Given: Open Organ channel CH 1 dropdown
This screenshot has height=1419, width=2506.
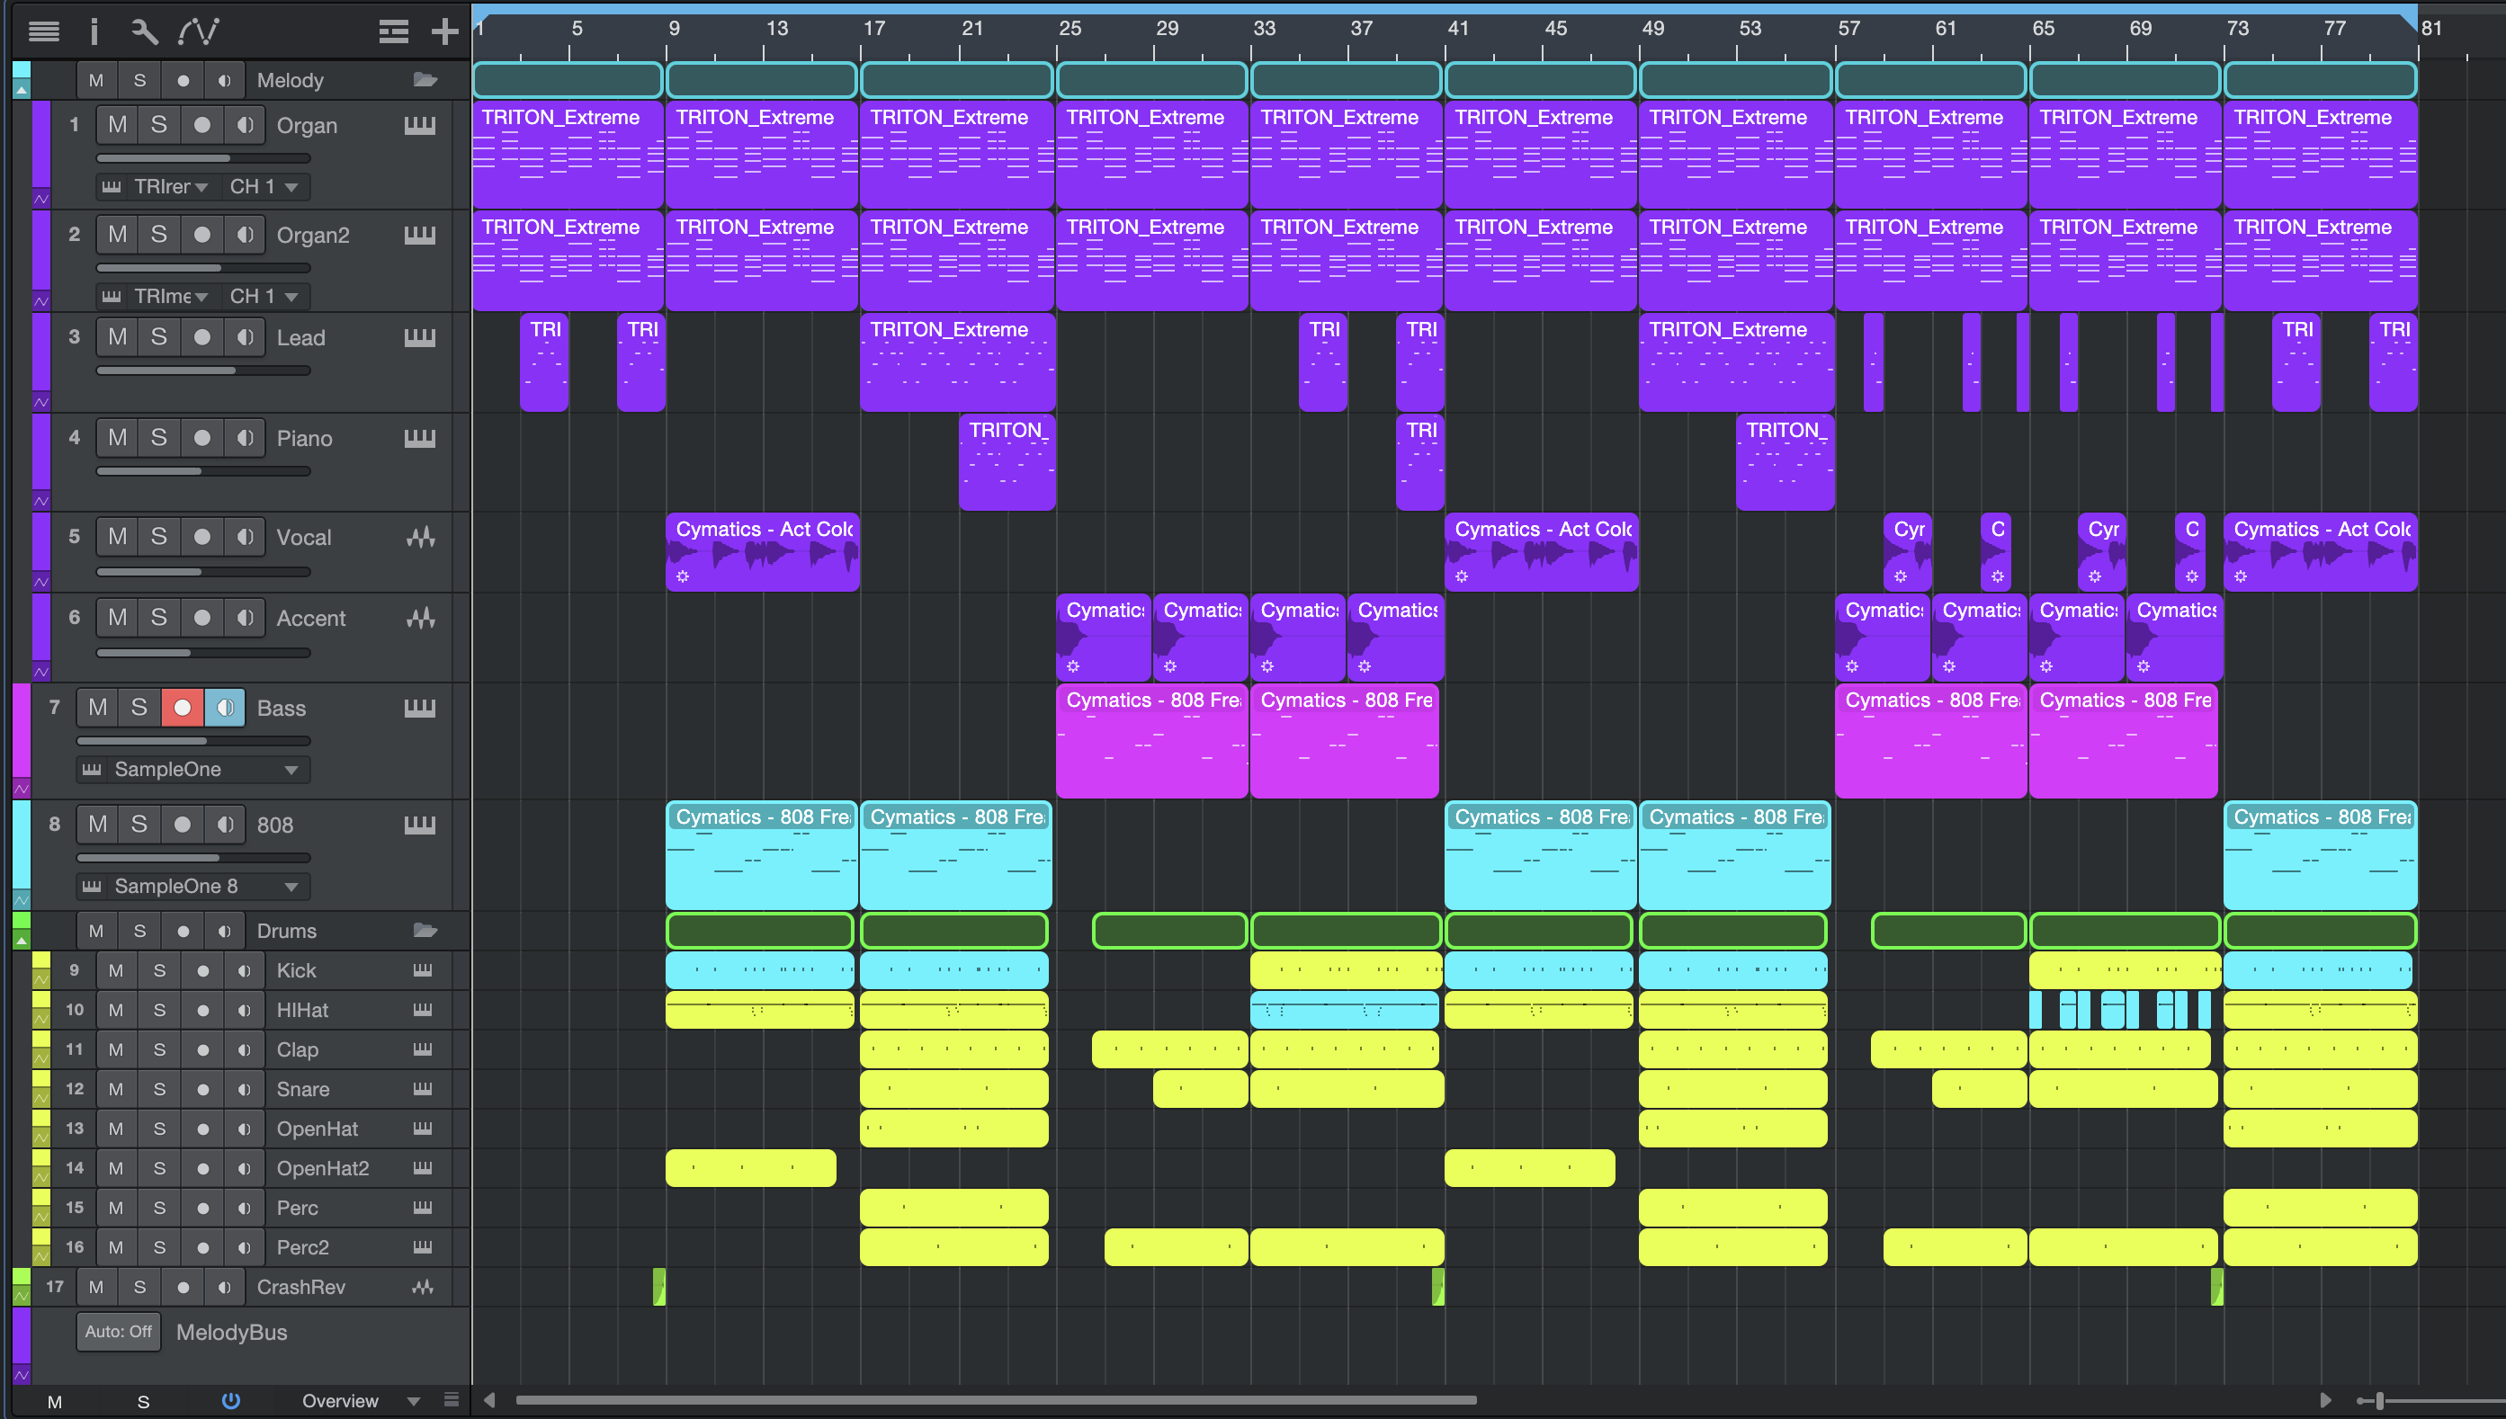Looking at the screenshot, I should tap(264, 186).
